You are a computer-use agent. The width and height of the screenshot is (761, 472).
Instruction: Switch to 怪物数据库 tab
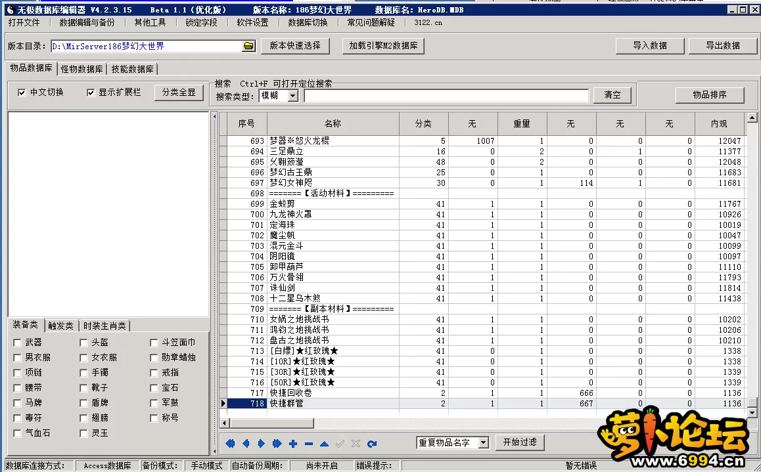82,70
